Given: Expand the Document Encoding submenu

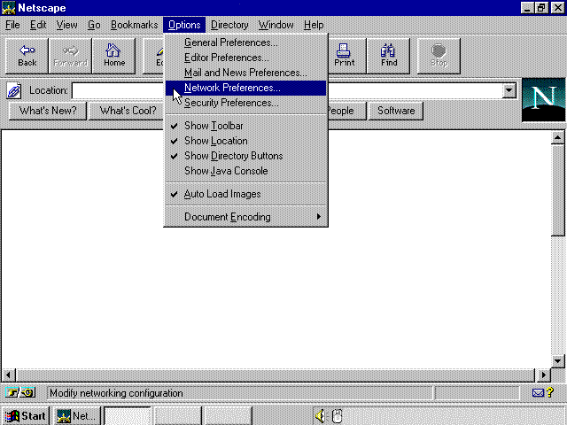Looking at the screenshot, I should 246,217.
